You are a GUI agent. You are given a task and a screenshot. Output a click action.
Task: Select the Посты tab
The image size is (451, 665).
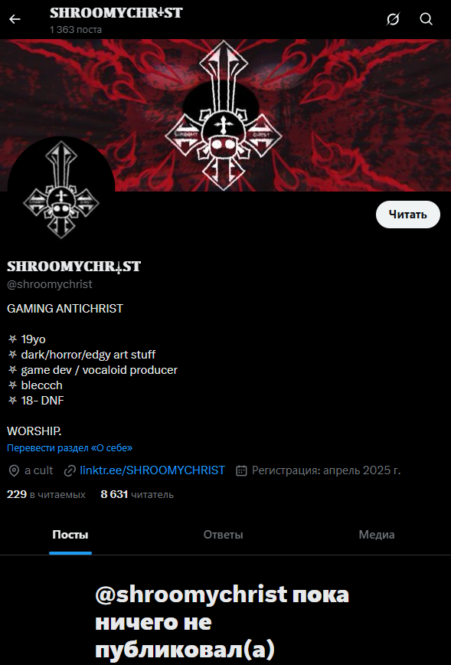click(70, 535)
